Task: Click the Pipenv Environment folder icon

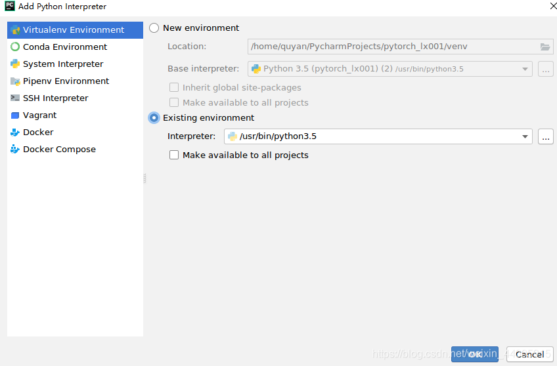Action: tap(15, 81)
